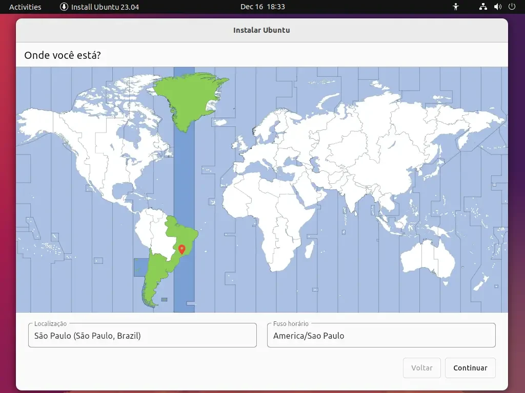Click the wired network status icon
Screen dimensions: 525x393
tap(483, 7)
